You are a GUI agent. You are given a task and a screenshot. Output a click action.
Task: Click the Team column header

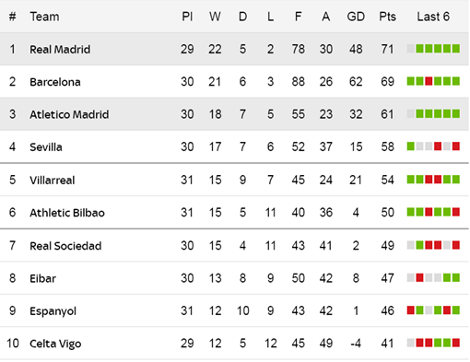44,17
